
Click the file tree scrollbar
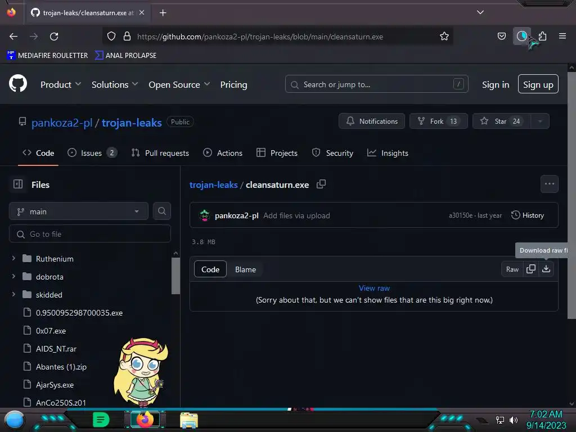[175, 276]
